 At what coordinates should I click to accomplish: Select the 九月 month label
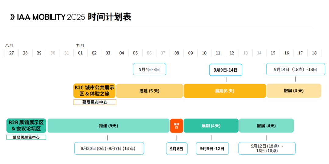tap(80, 45)
